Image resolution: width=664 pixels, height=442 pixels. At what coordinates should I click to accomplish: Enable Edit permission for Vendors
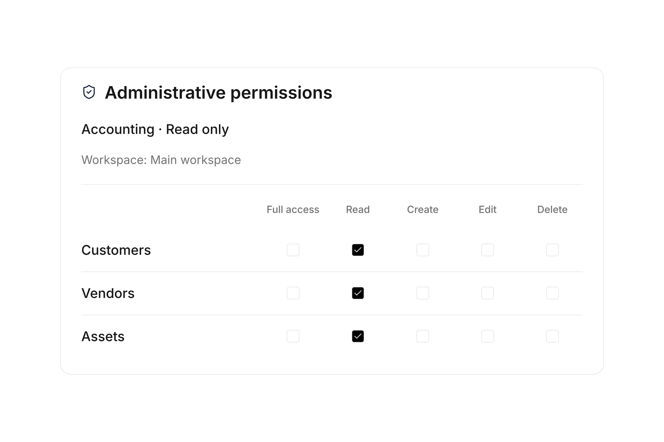pyautogui.click(x=488, y=293)
